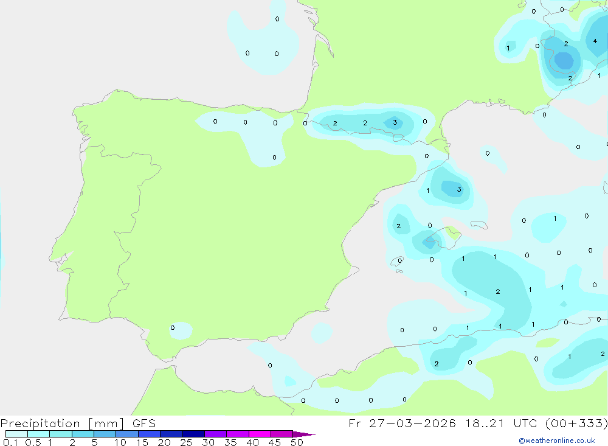Click the weatheronline.co.uk copyright link
608x446 pixels.
pyautogui.click(x=557, y=441)
